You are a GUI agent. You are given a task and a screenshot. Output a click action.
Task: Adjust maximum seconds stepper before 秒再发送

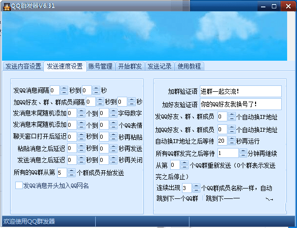coord(113,148)
